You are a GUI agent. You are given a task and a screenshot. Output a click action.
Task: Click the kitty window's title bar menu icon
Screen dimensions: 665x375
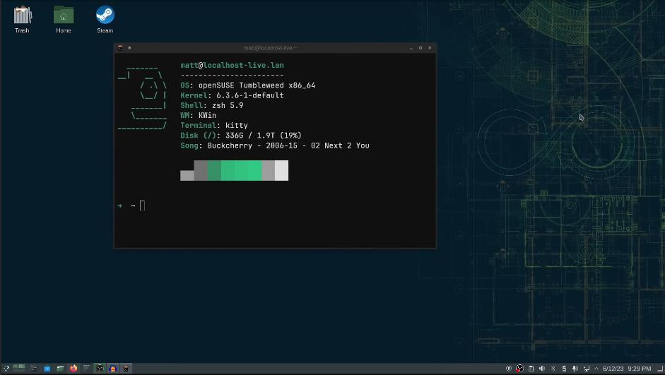pyautogui.click(x=120, y=48)
